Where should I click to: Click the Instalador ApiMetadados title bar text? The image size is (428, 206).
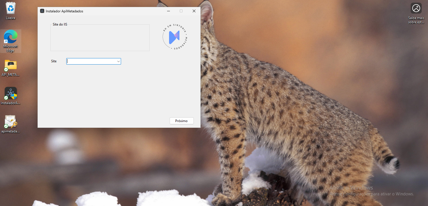click(64, 11)
